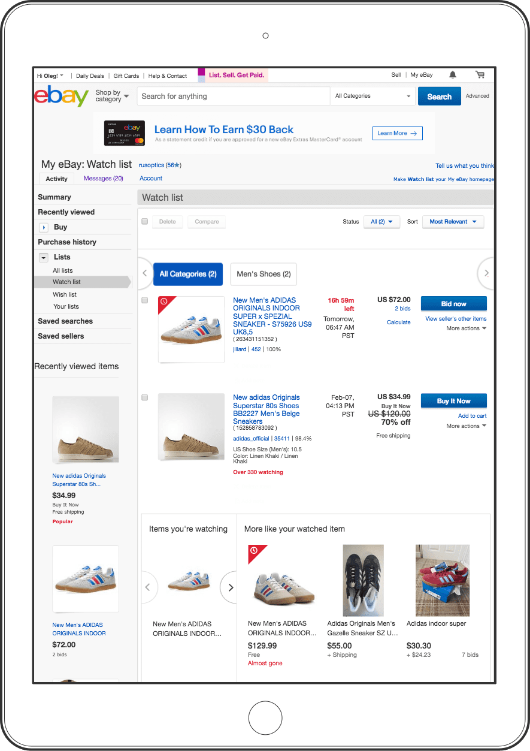The width and height of the screenshot is (530, 751).
Task: Click Learn More in banner
Action: (397, 133)
